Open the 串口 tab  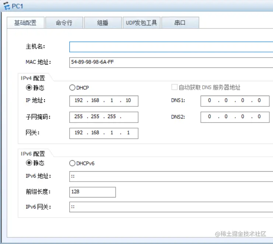point(180,23)
